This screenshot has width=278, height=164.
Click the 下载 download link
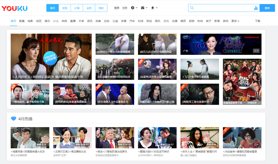[x=258, y=21]
